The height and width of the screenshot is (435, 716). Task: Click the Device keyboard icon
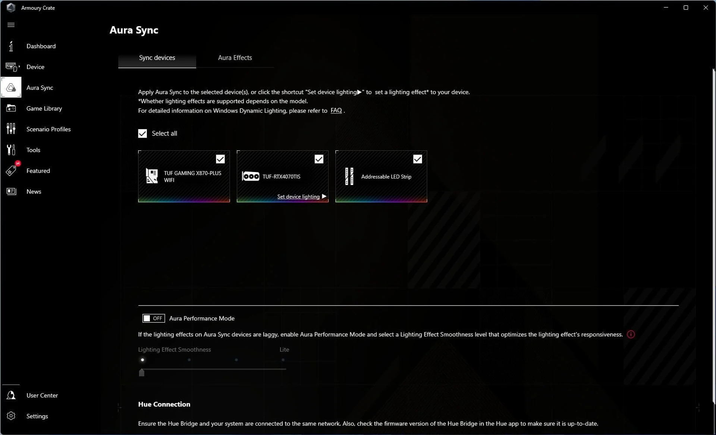click(x=11, y=67)
